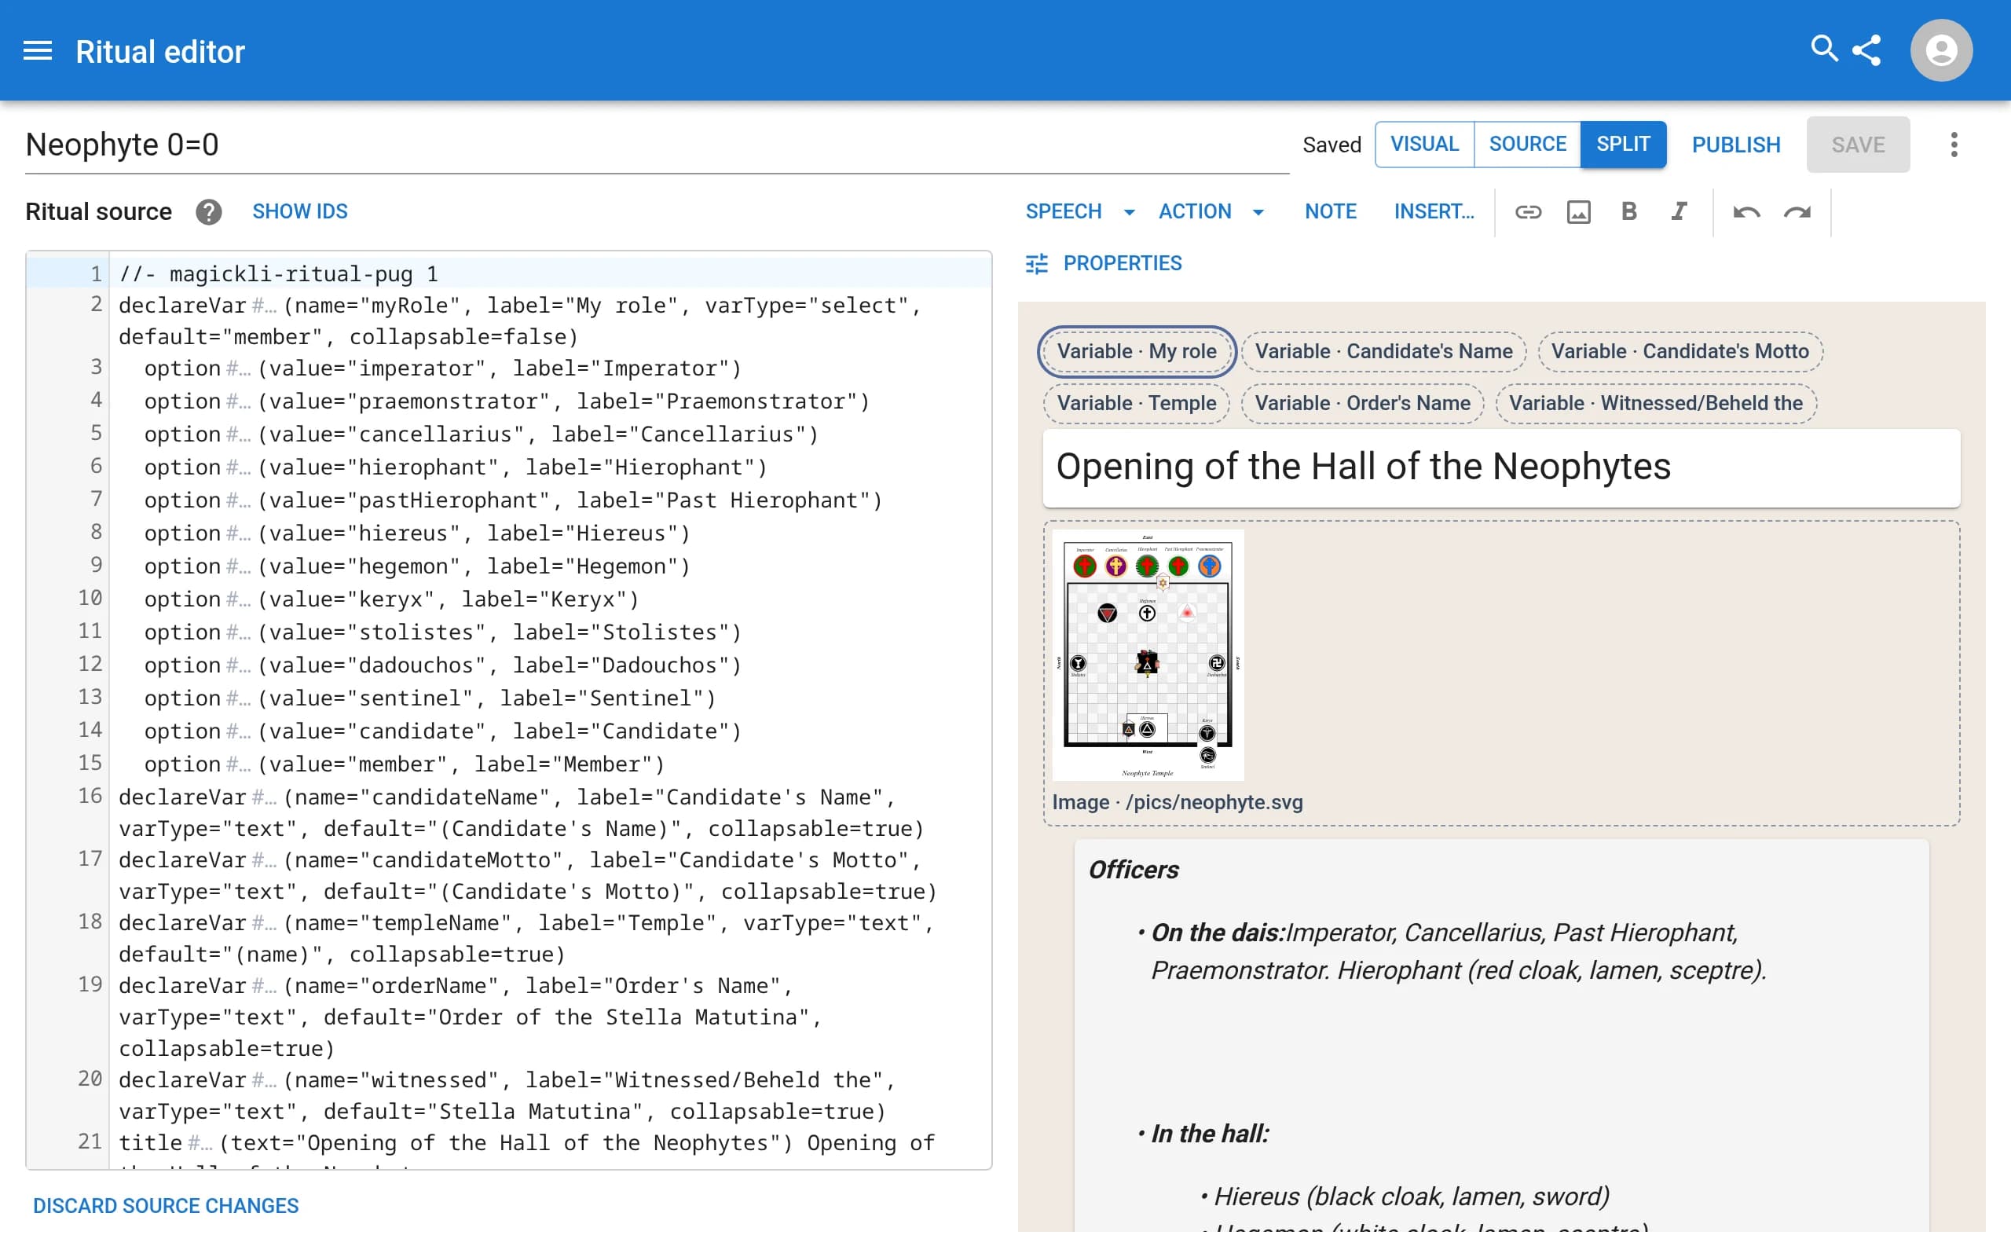Open the SPEECH dropdown arrow

1129,213
